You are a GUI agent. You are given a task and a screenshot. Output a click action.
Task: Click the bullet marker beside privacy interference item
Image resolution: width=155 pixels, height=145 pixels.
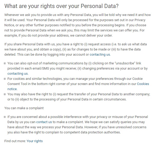5,117
